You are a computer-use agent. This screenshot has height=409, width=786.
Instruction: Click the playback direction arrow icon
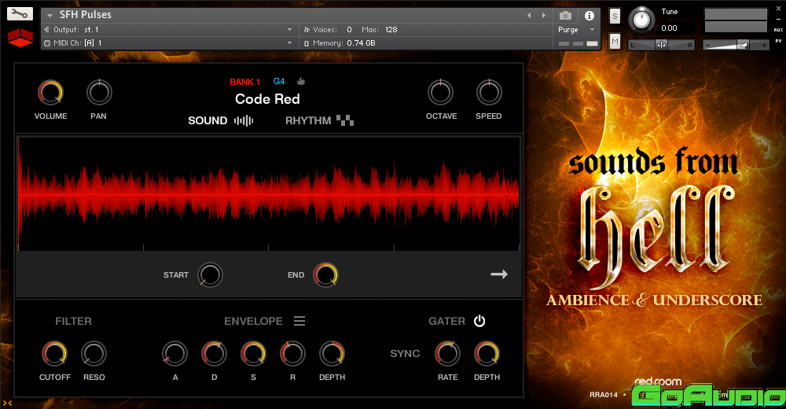pyautogui.click(x=499, y=274)
